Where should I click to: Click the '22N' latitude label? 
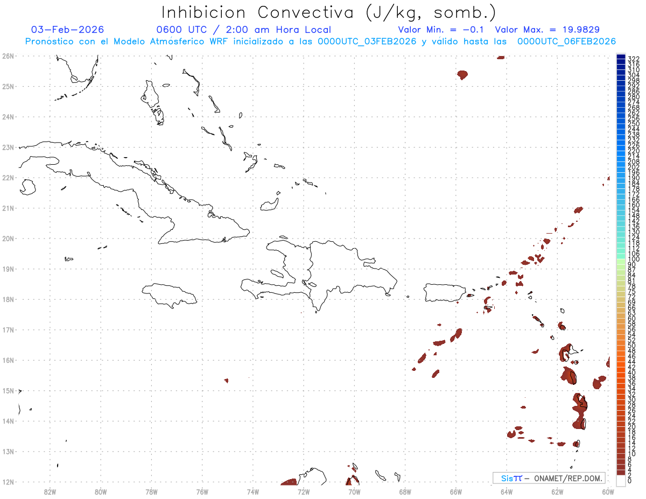8,178
